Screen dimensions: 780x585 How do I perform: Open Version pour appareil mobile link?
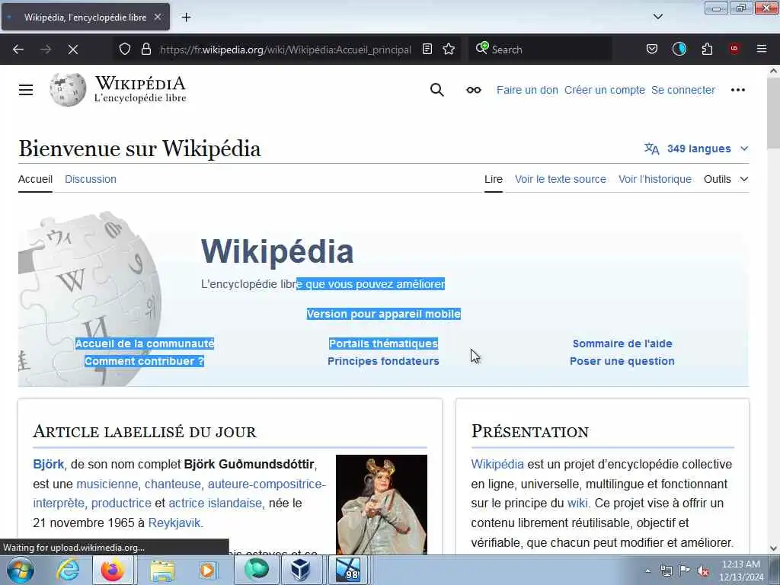tap(384, 314)
